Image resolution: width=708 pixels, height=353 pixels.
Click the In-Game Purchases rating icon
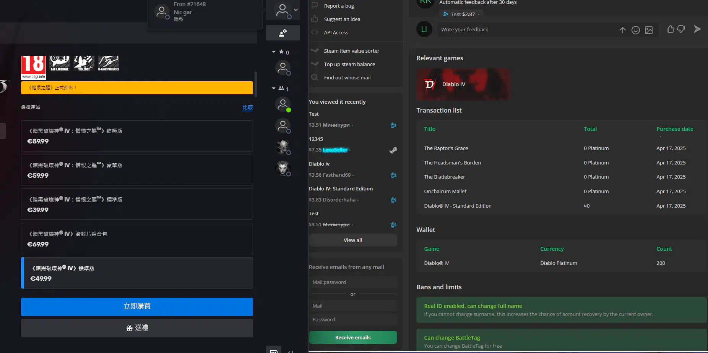click(109, 63)
